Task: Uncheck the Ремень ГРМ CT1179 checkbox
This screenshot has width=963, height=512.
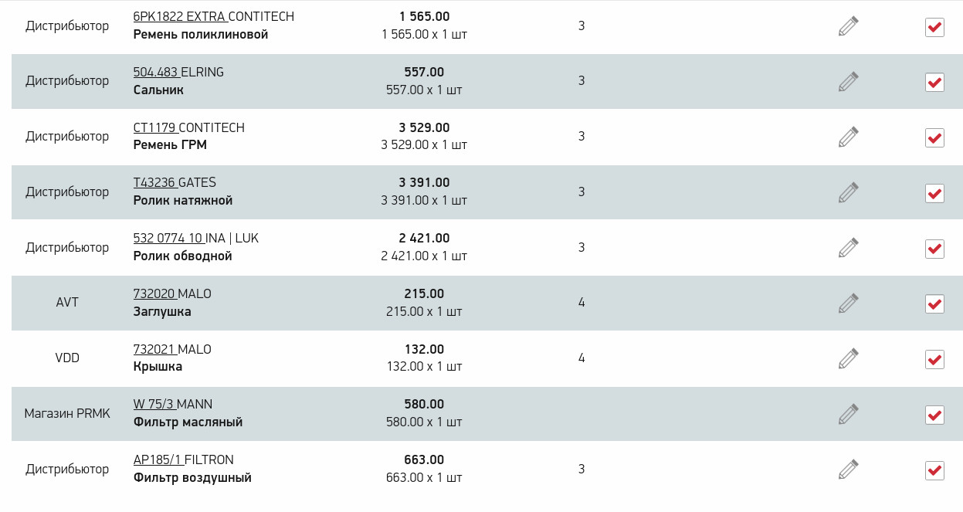Action: (934, 137)
